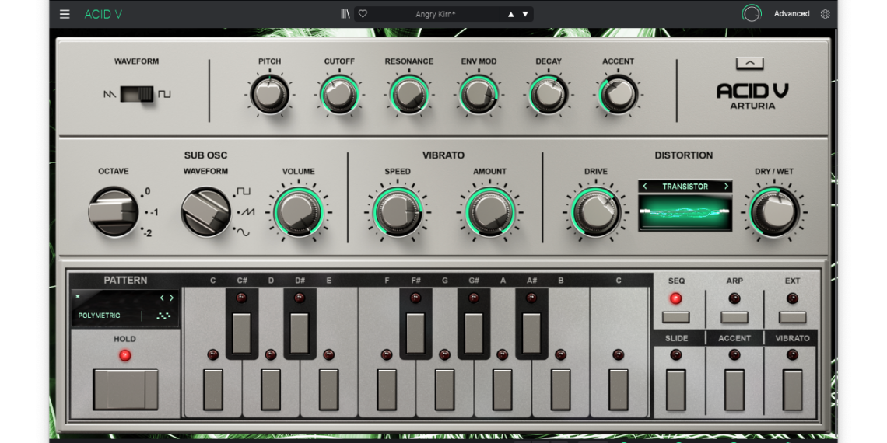887x443 pixels.
Task: Trigger the G key button
Action: [x=444, y=389]
